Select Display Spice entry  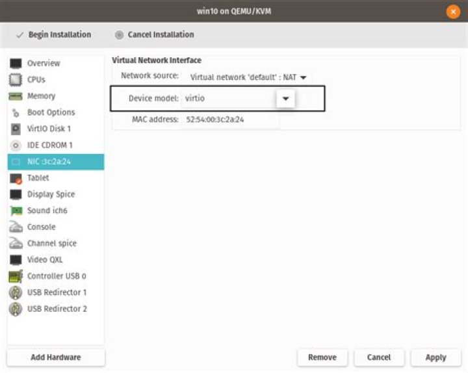coord(56,194)
